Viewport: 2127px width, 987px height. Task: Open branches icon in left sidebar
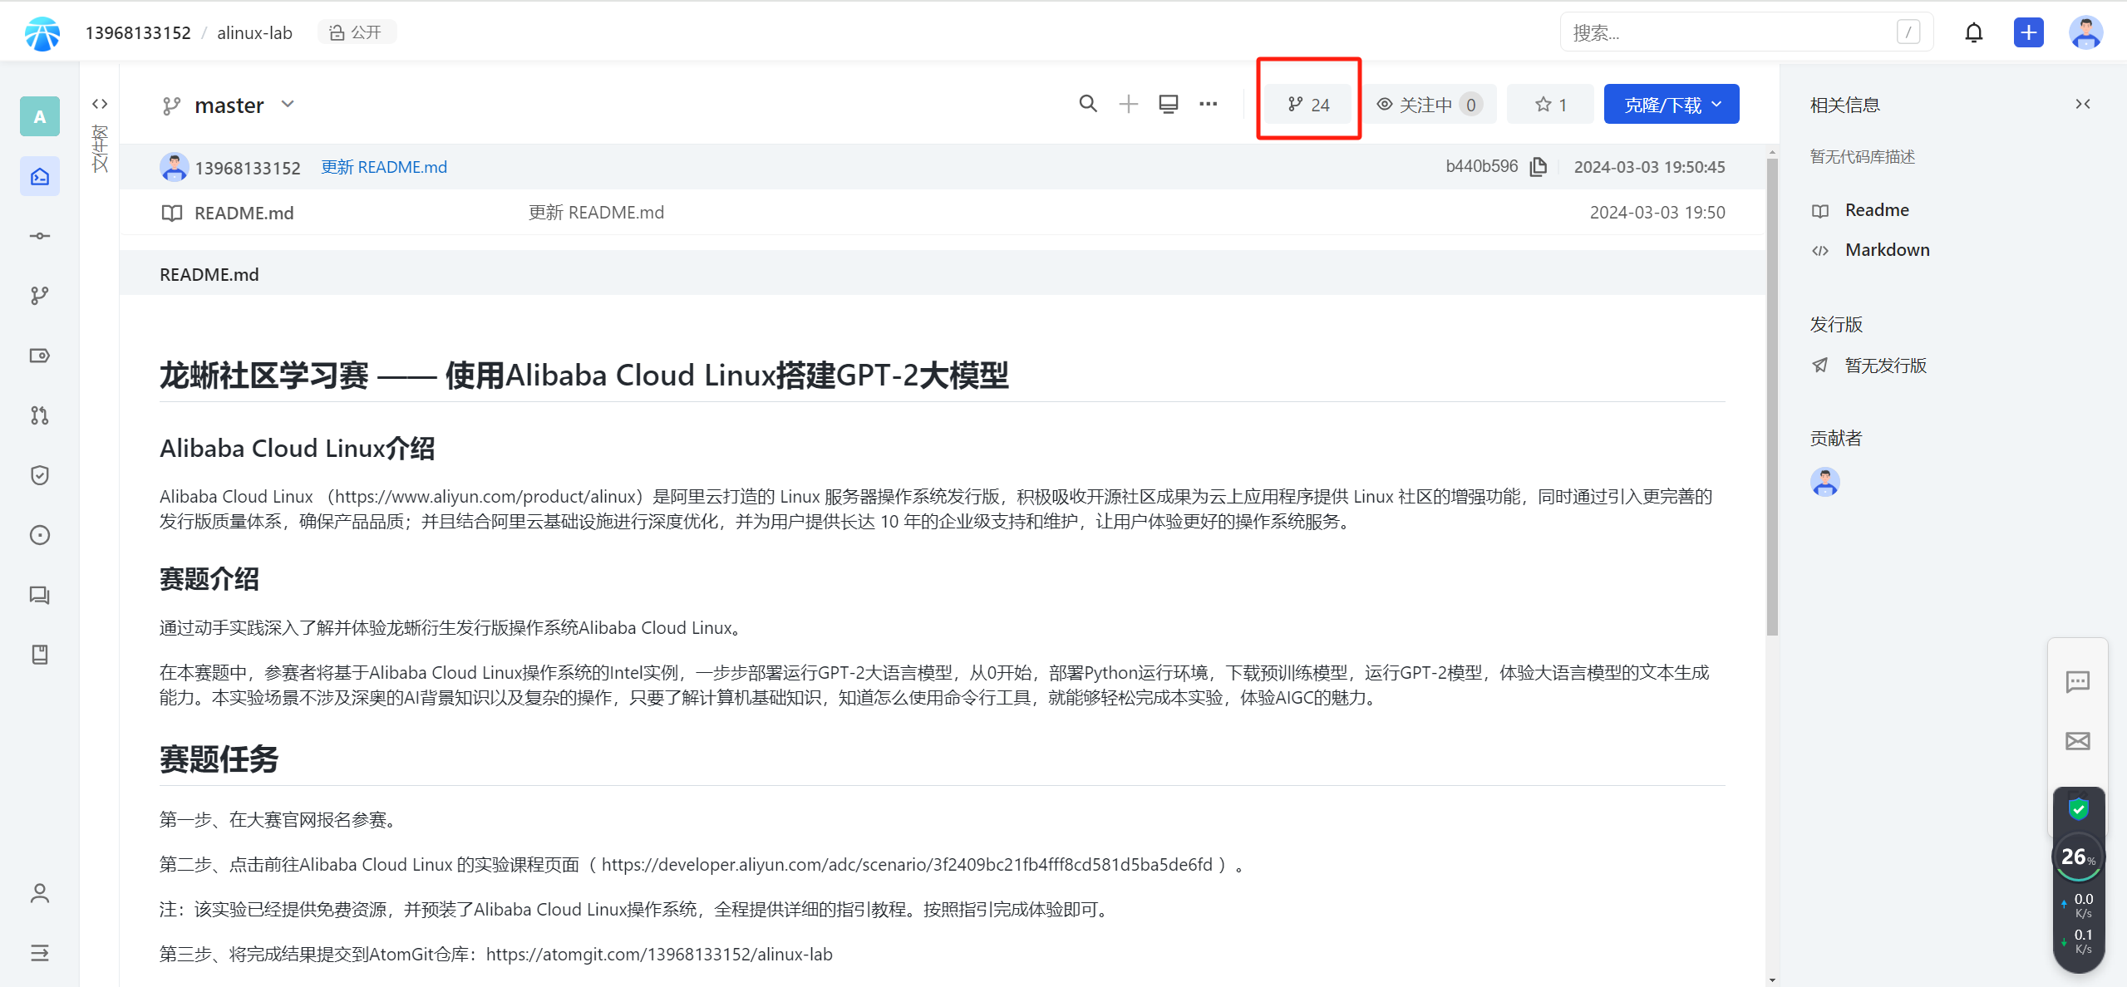(39, 296)
